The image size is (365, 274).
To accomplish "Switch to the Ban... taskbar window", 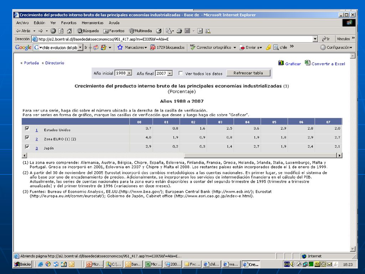I will tap(133, 264).
